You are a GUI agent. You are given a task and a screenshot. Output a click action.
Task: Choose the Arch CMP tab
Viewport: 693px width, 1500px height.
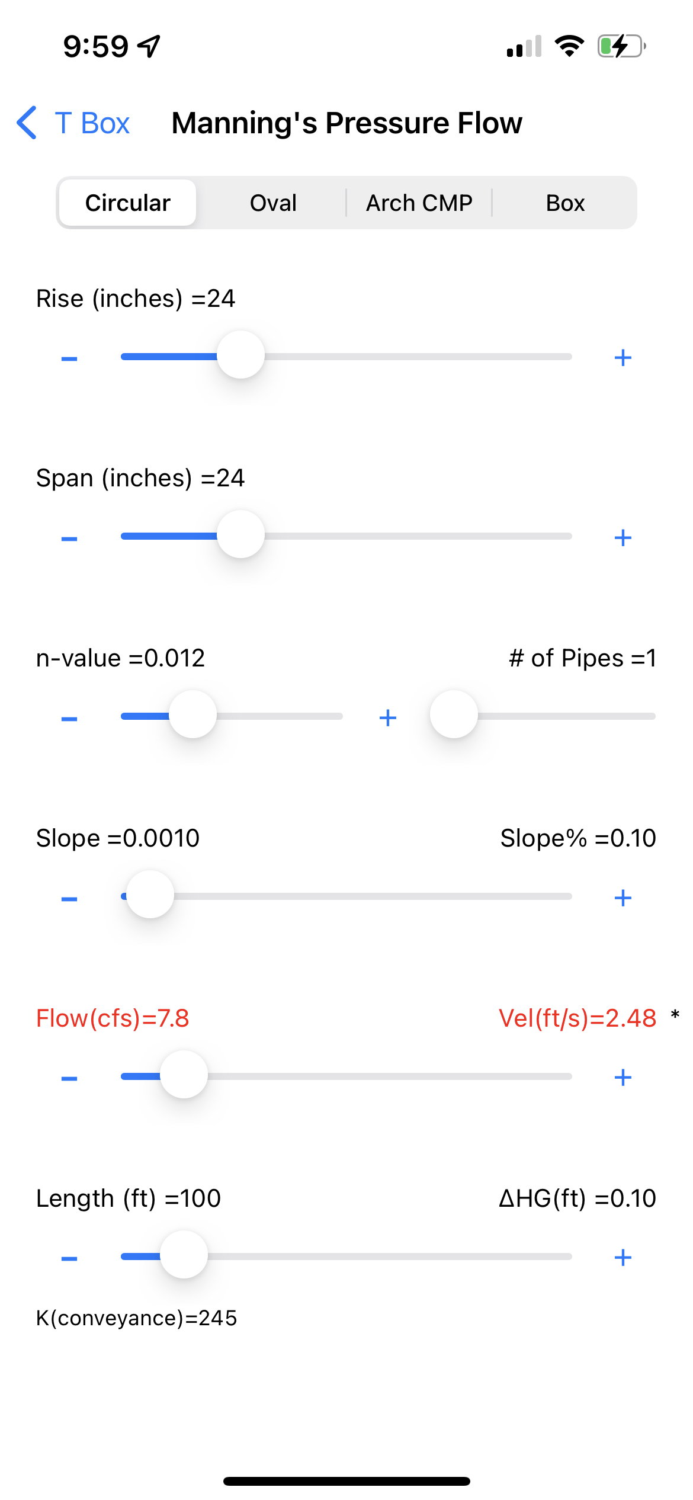click(419, 203)
